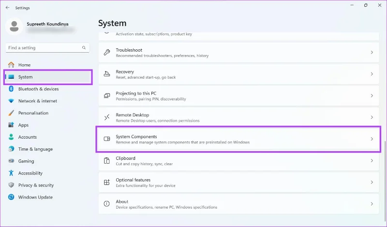The height and width of the screenshot is (227, 387).
Task: Open the About entry
Action: (238, 204)
